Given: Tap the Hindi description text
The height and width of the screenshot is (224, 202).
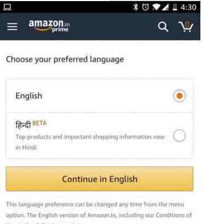Looking at the screenshot, I should point(90,142).
